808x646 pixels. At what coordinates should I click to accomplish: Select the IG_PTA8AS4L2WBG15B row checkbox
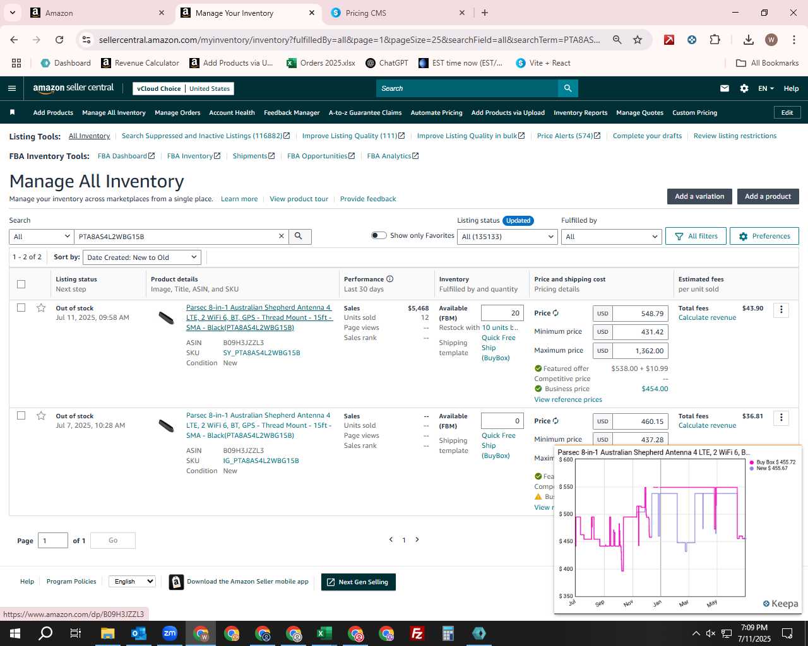[21, 416]
